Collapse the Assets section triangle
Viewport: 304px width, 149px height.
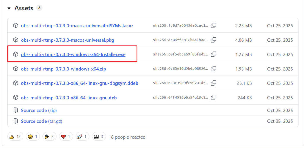[x=9, y=9]
